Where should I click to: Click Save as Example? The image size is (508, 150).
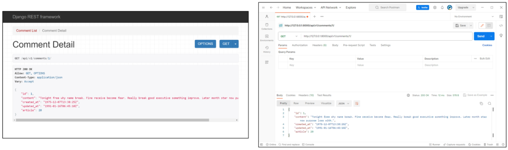click(x=475, y=95)
